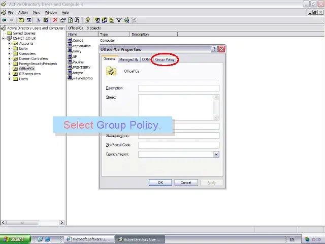Screen dimensions: 325x244
Task: Click in the Description field
Action: [x=178, y=88]
